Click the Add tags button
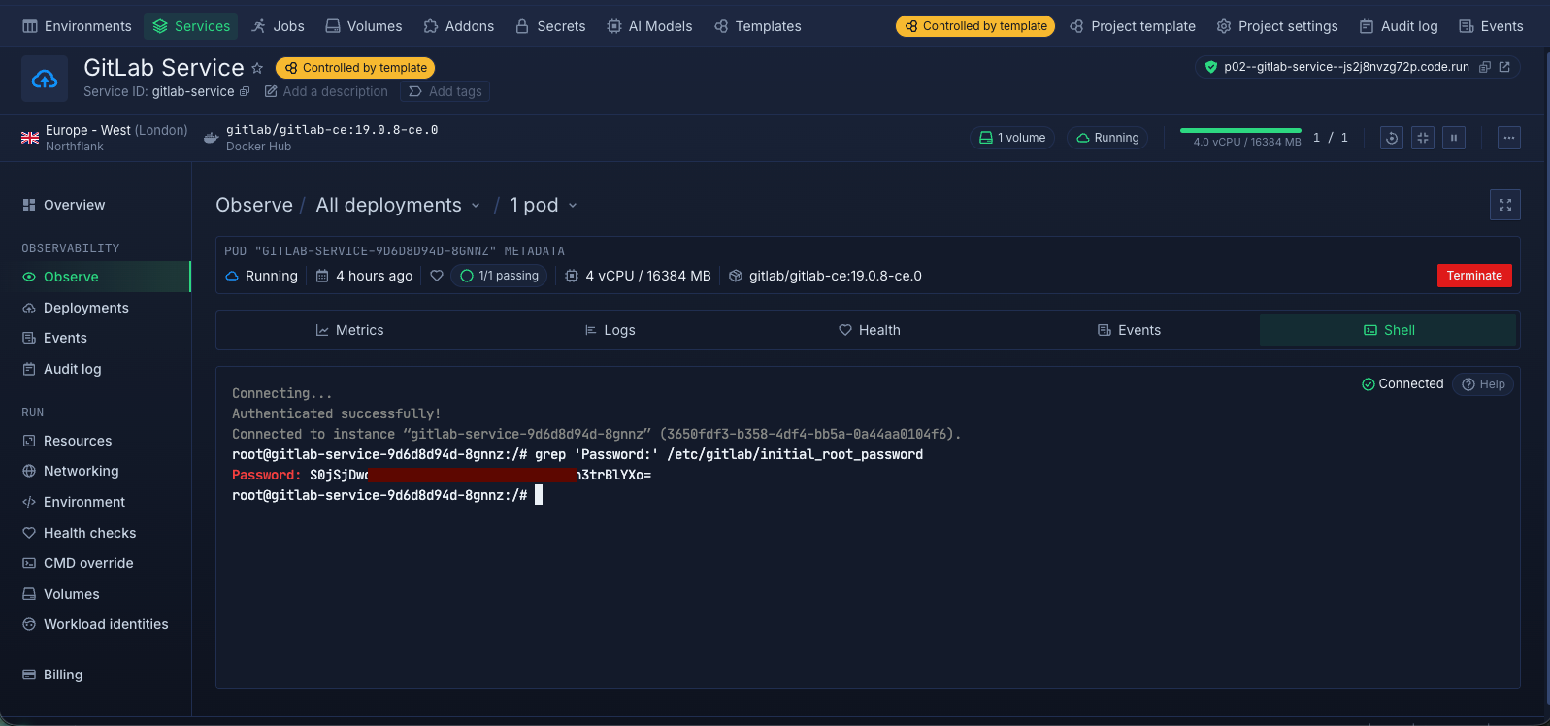Viewport: 1550px width, 726px height. (445, 91)
